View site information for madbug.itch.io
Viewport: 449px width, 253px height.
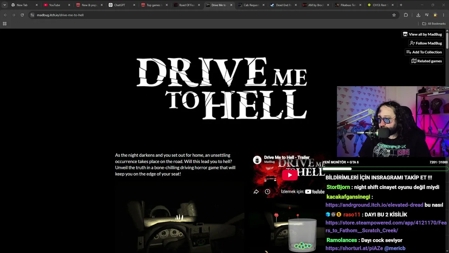point(32,15)
